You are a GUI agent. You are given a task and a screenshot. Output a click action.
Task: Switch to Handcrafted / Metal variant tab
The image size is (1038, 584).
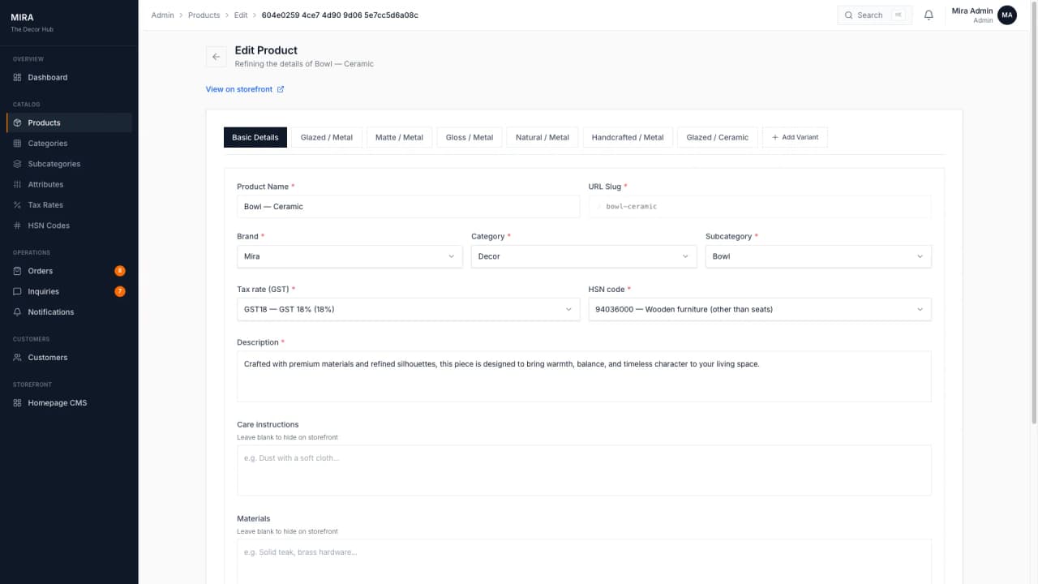click(x=628, y=137)
